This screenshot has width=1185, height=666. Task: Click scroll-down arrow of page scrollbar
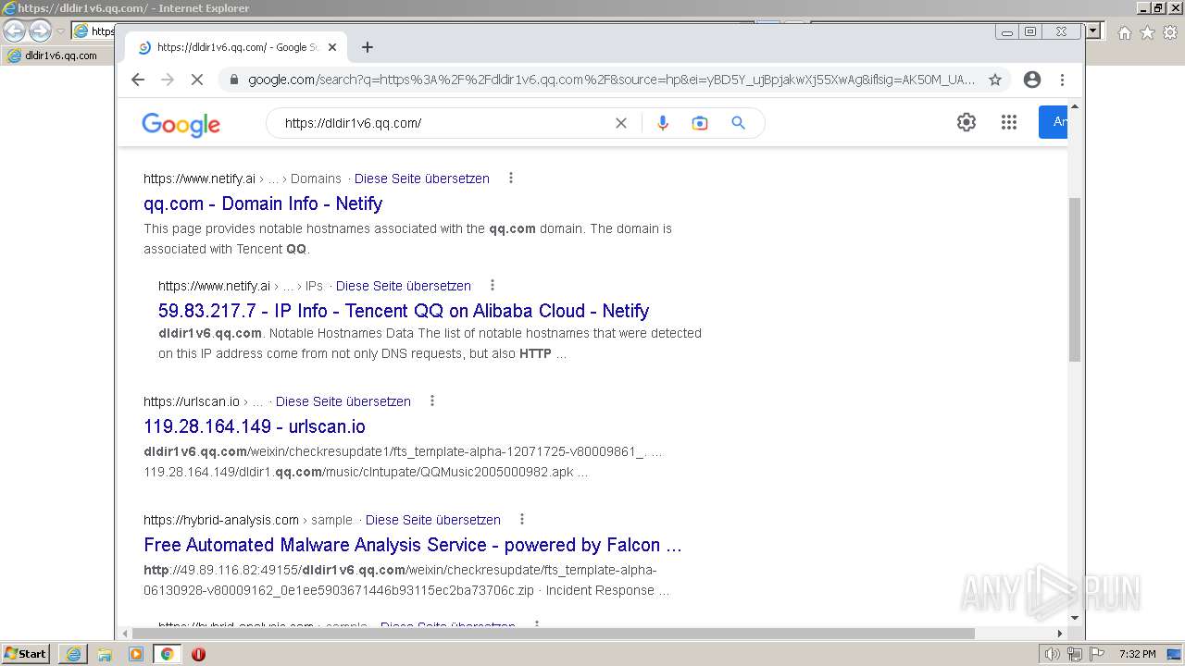pyautogui.click(x=1075, y=618)
